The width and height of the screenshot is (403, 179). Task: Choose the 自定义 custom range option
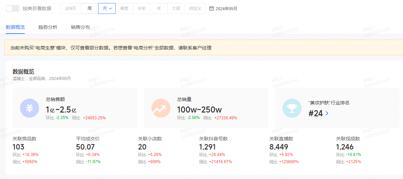click(195, 8)
